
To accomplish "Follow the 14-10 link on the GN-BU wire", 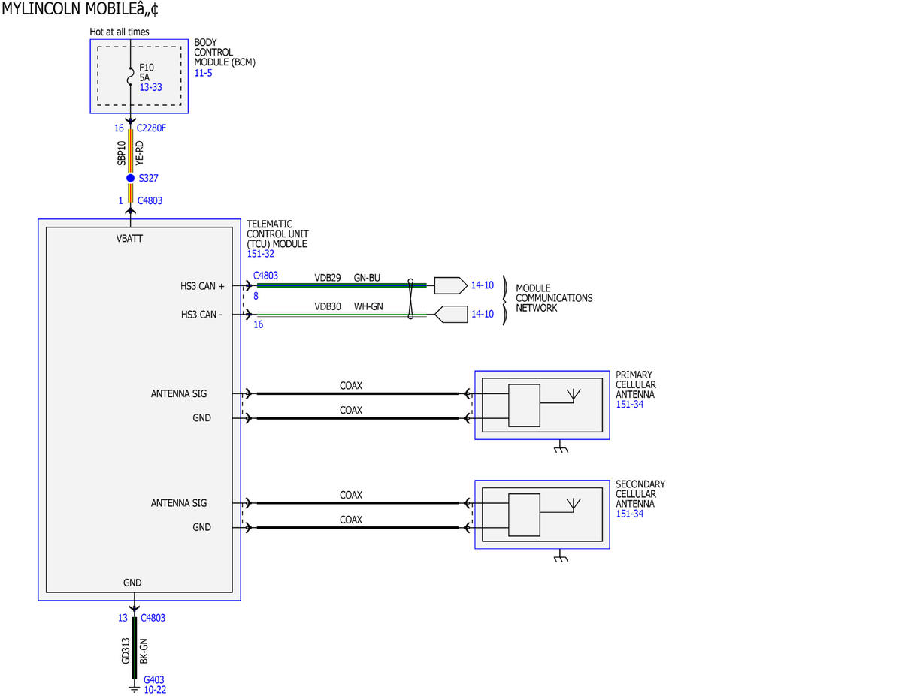I will click(x=483, y=285).
